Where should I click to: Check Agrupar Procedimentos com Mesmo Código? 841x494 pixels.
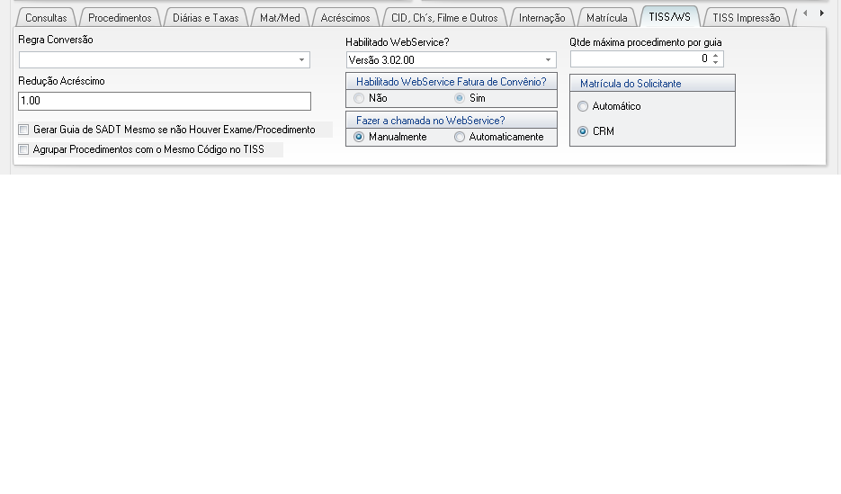pyautogui.click(x=24, y=149)
